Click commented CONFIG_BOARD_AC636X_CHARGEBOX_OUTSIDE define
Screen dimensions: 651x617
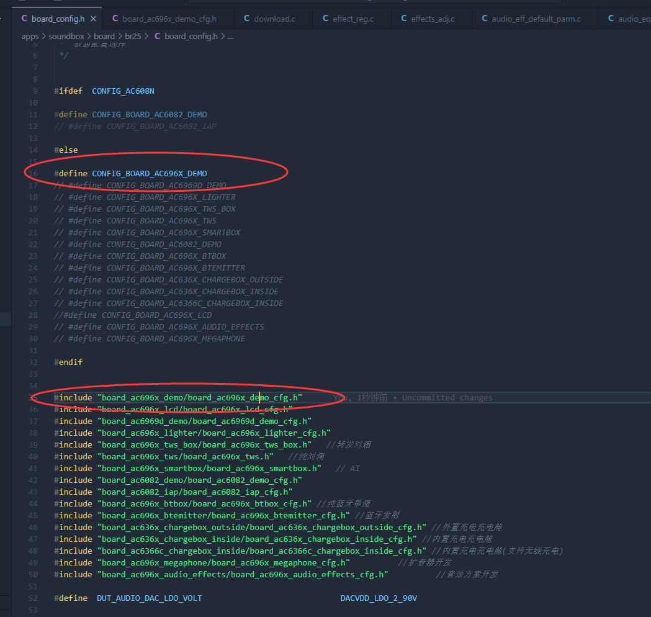[169, 280]
